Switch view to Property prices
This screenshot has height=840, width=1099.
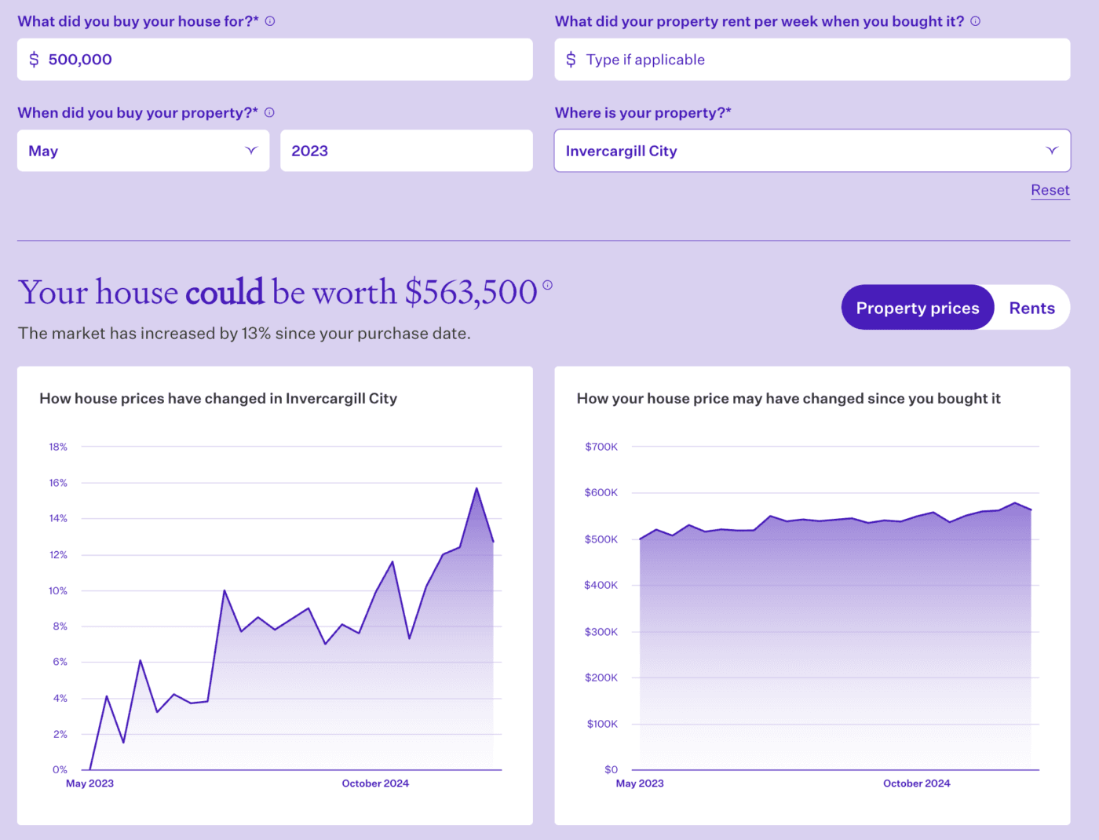917,308
